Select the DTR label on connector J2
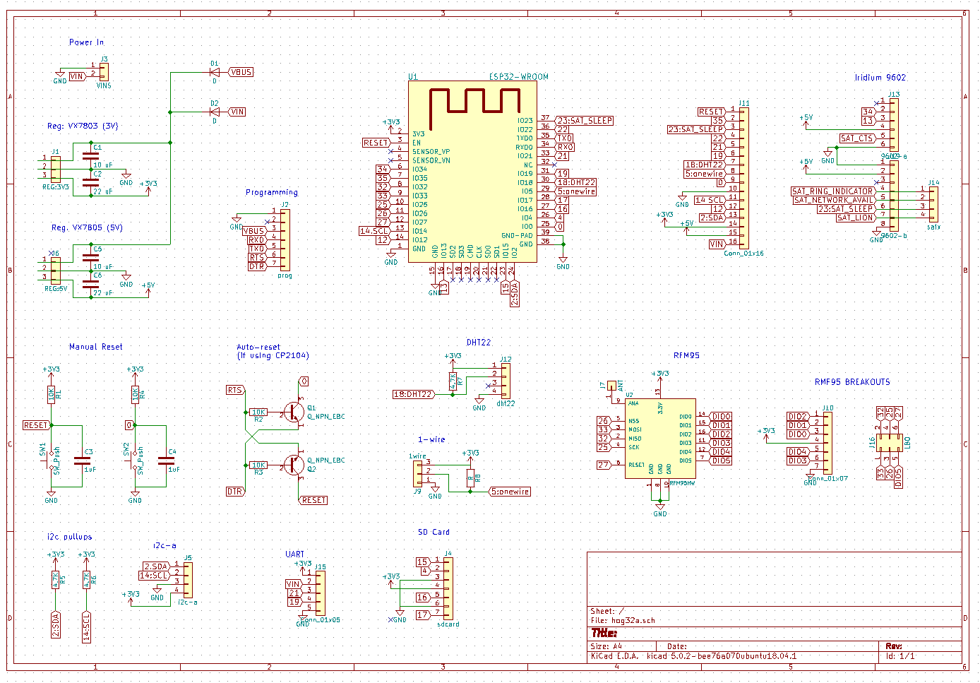This screenshot has height=683, width=980. pos(256,266)
